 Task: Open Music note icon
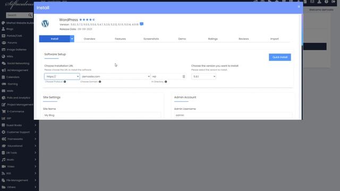tap(3, 160)
